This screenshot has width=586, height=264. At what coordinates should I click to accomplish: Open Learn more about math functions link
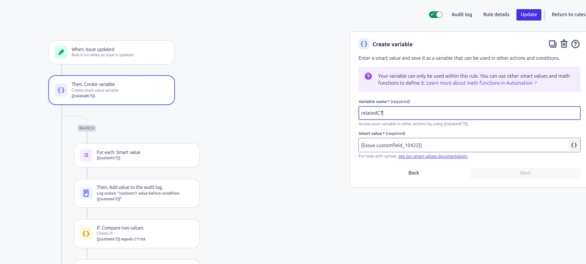click(x=481, y=83)
